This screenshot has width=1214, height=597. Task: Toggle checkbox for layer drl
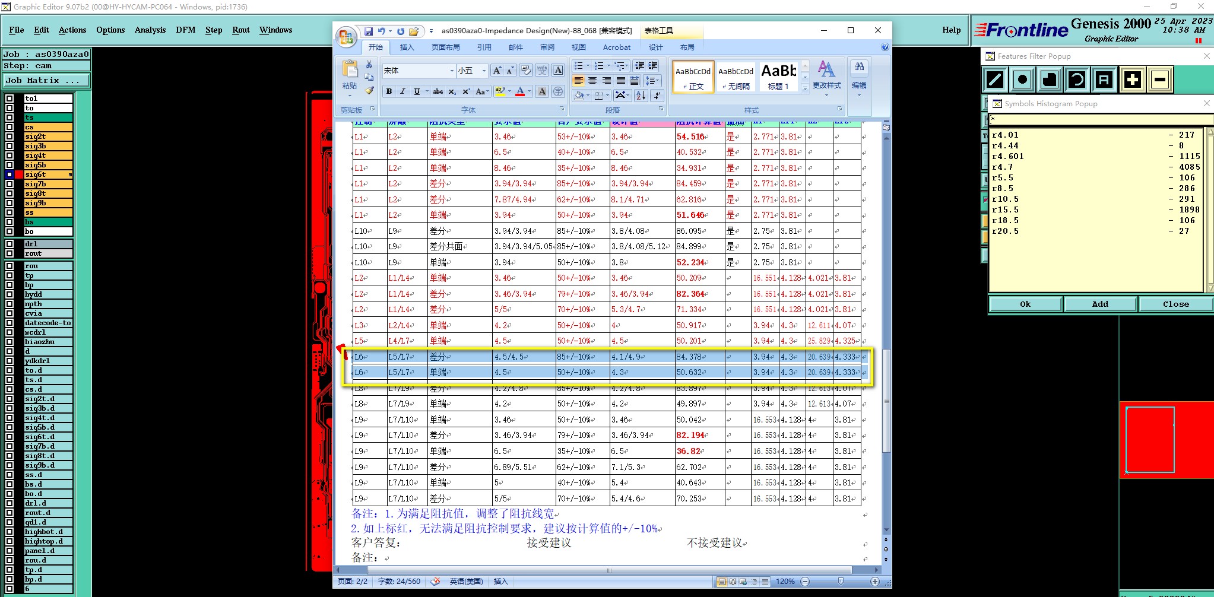pos(9,244)
